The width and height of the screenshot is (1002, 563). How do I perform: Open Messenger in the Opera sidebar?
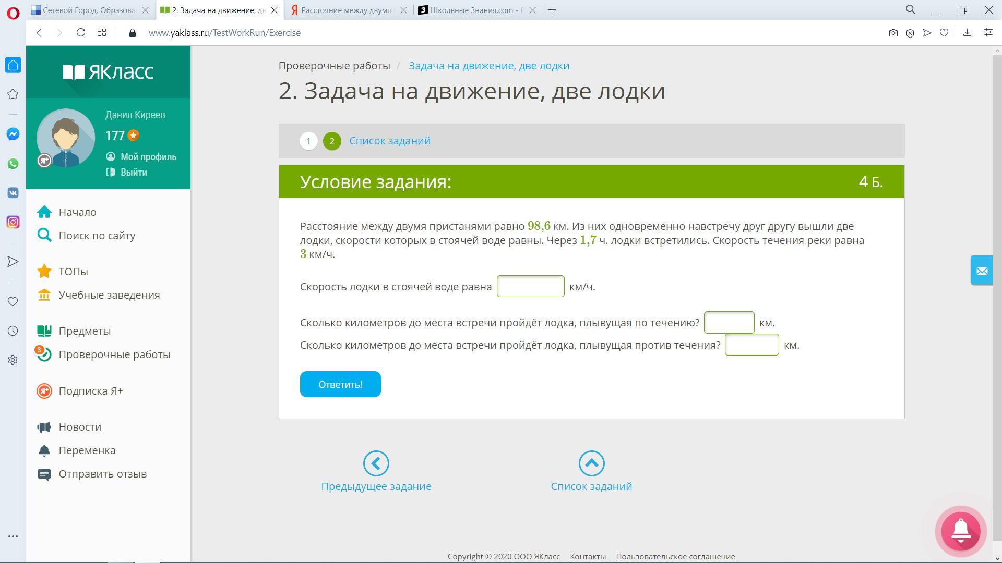[13, 134]
